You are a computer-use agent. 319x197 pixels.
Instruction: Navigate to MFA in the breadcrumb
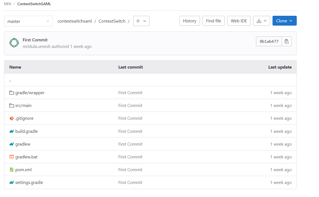pos(7,4)
